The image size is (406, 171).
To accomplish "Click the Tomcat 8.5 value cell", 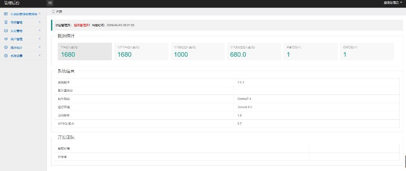I will [245, 107].
